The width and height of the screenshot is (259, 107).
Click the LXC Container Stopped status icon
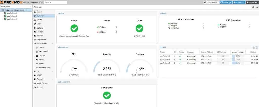tap(218, 26)
